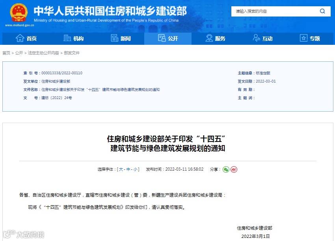The image size is (335, 241).
Task: Click the document icon beside 公开
Action: 162,38
